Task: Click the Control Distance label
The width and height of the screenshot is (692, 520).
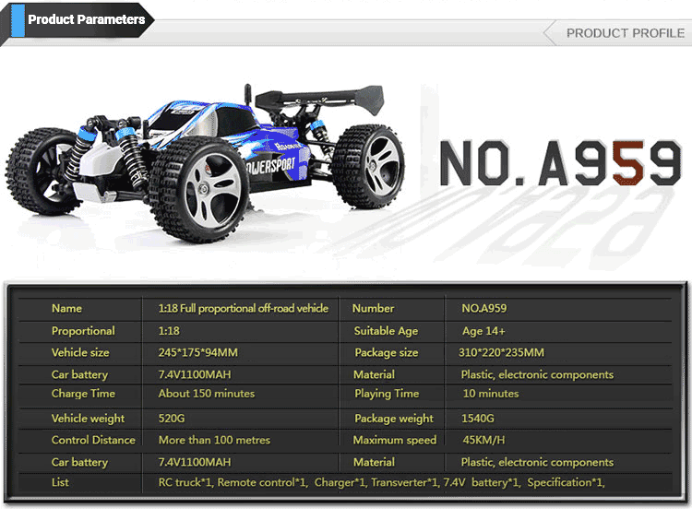Action: tap(93, 440)
